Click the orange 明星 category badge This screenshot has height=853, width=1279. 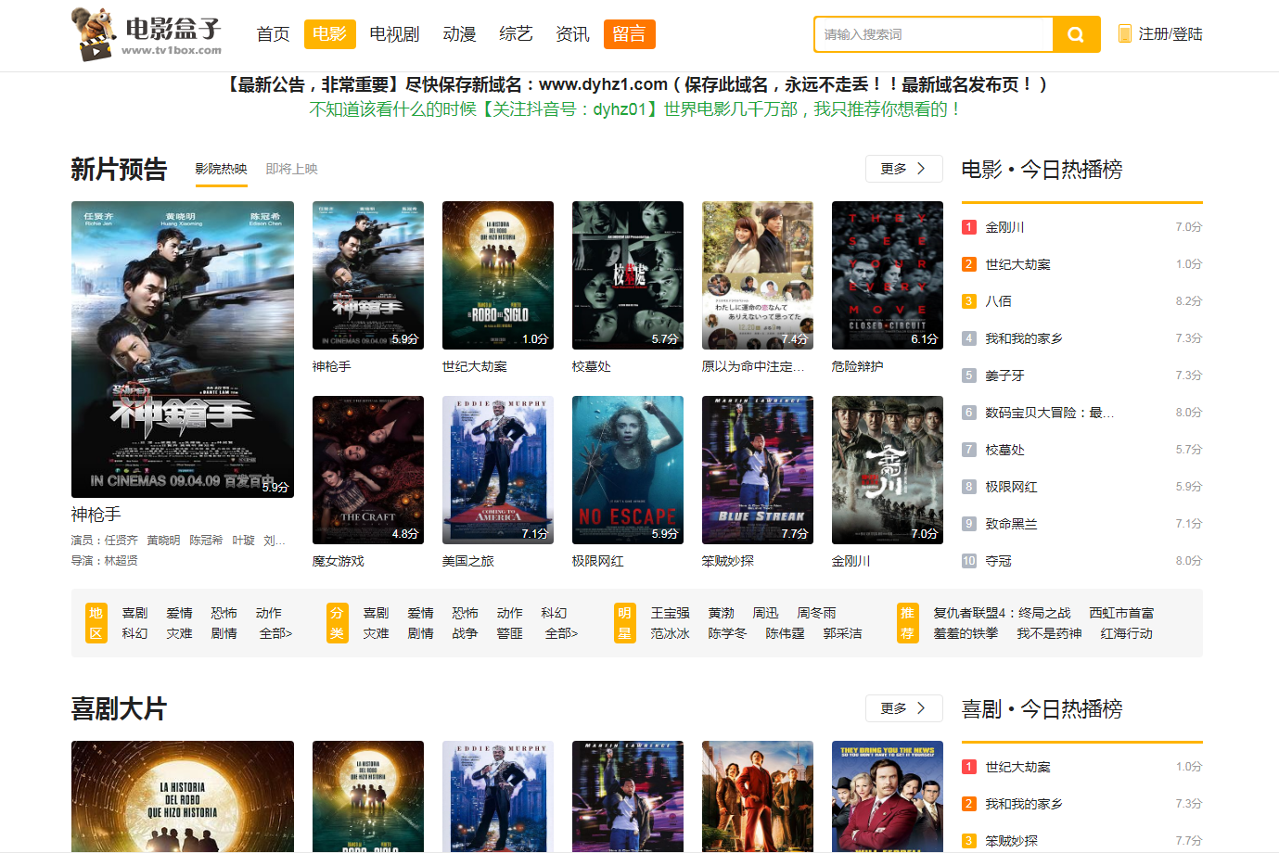point(624,623)
